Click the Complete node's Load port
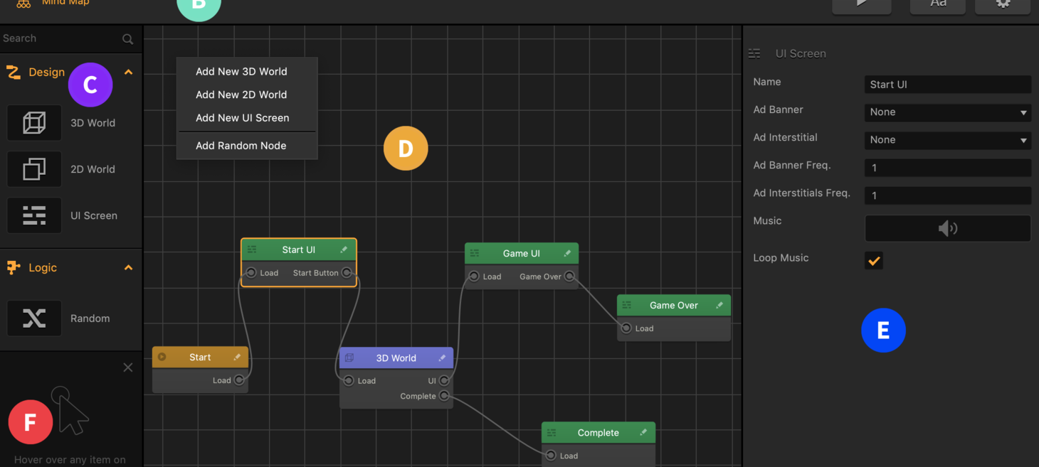This screenshot has width=1039, height=467. click(x=551, y=456)
